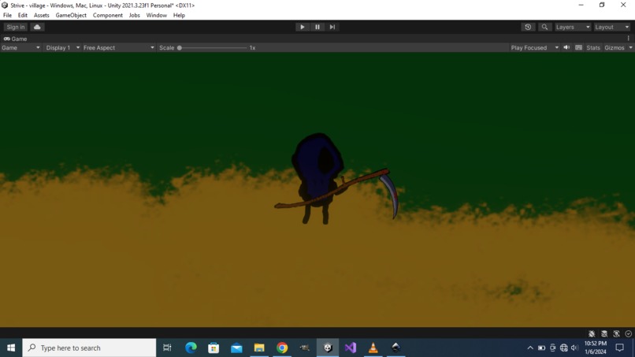Viewport: 635px width, 357px height.
Task: Pause the game using the Pause button
Action: [317, 27]
